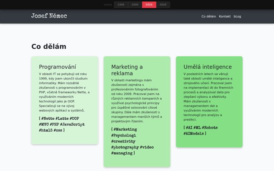Click the paragraph starting 'V oblasti marketingu'
This screenshot has height=171, width=274.
(137, 101)
